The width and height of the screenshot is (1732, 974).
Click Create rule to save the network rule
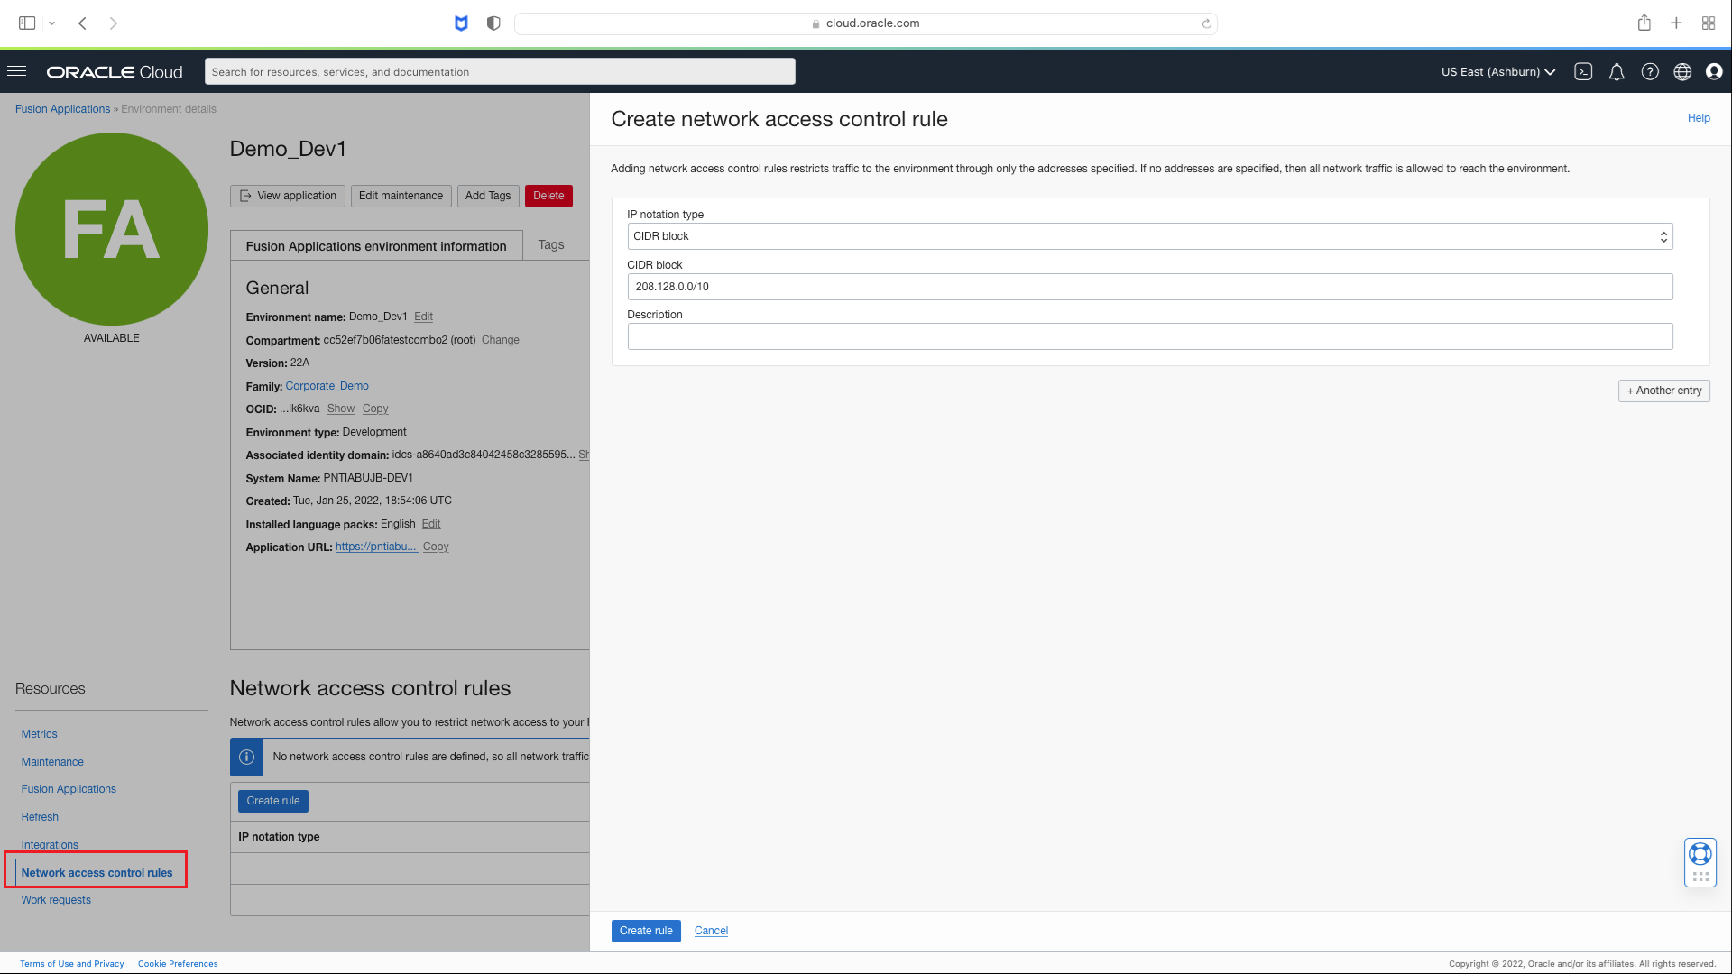(x=646, y=931)
